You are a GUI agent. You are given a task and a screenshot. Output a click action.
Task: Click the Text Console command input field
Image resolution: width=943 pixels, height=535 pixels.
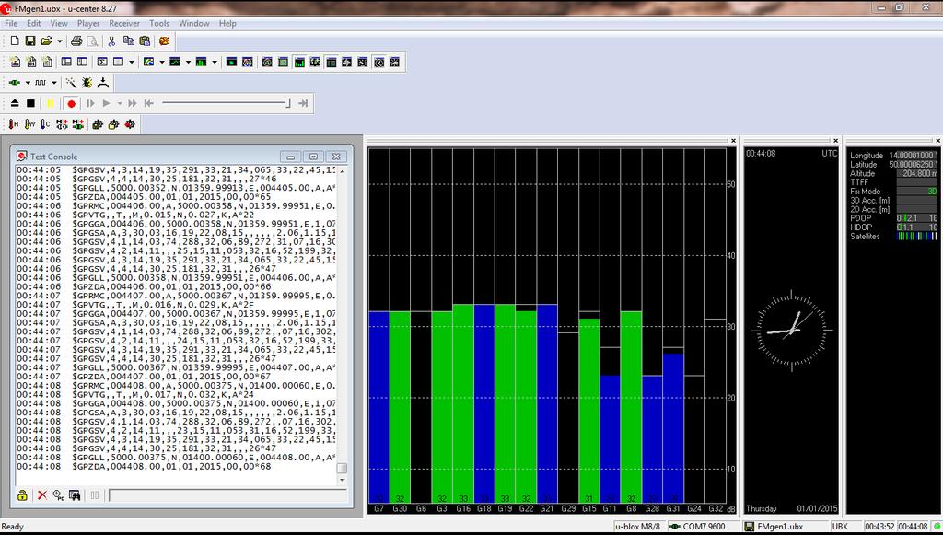[x=228, y=495]
